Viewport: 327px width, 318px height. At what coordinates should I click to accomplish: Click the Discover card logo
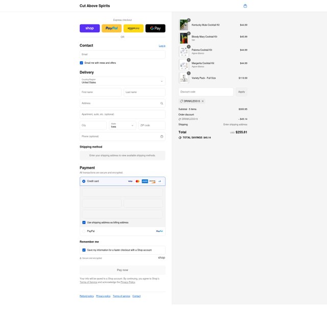coord(152,181)
